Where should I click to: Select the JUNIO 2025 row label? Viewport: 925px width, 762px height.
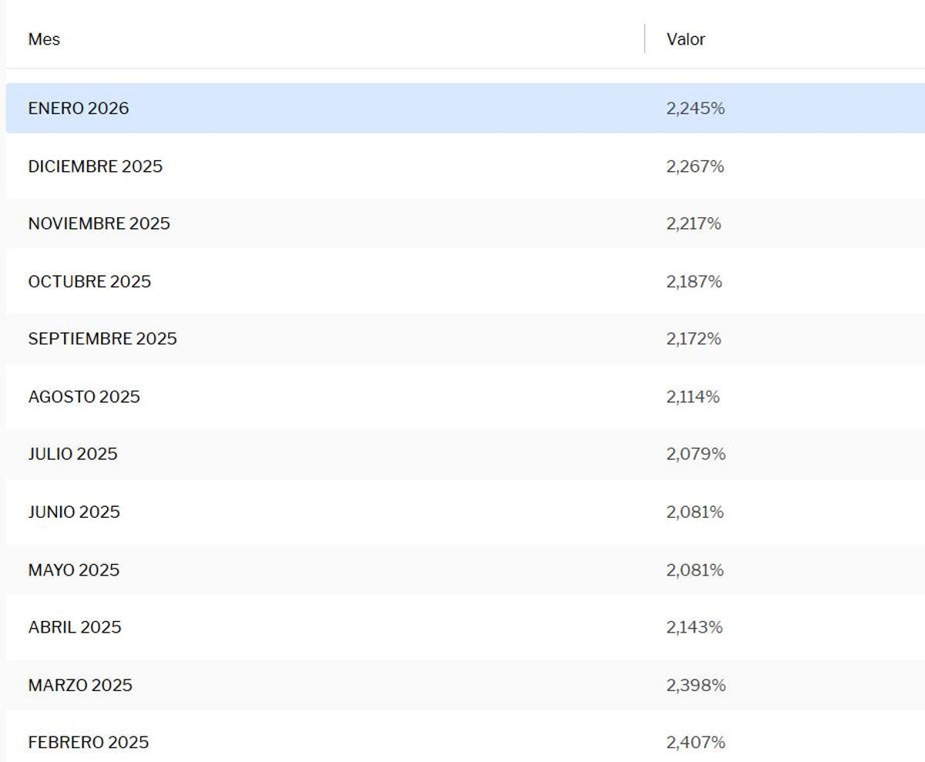[x=74, y=512]
